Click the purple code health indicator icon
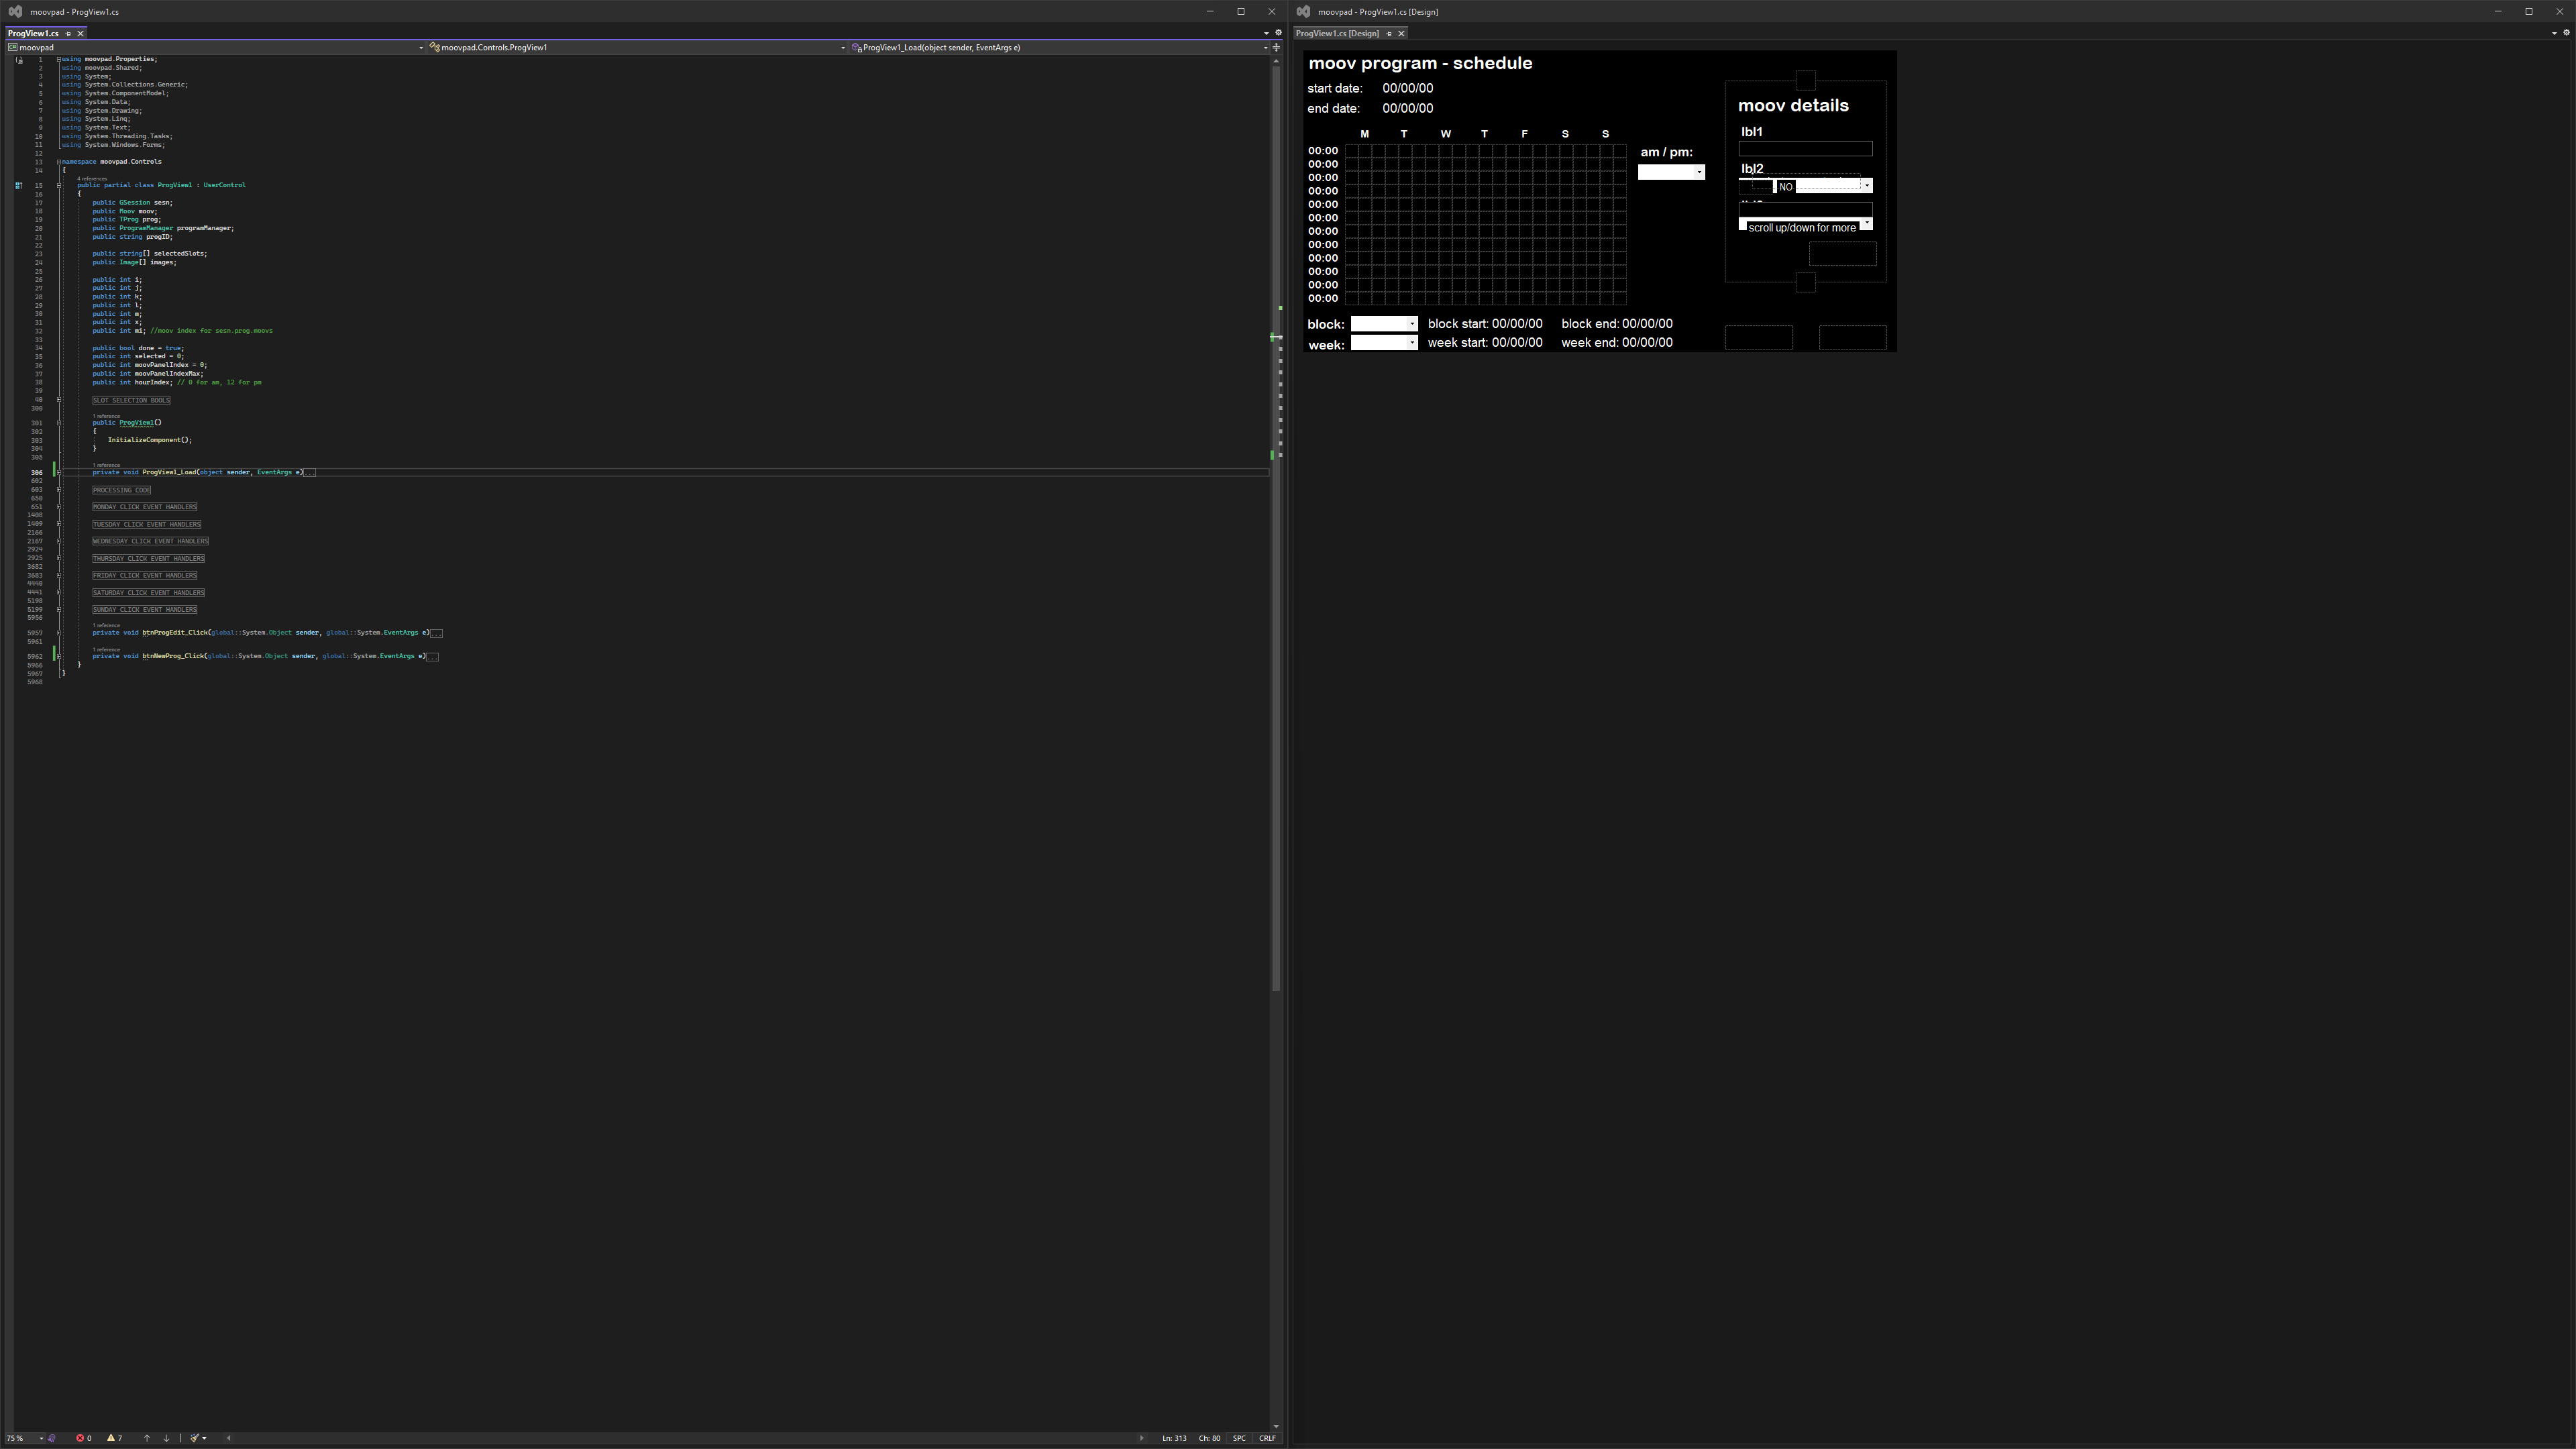Screen dimensions: 2576x1449 pyautogui.click(x=52, y=1438)
